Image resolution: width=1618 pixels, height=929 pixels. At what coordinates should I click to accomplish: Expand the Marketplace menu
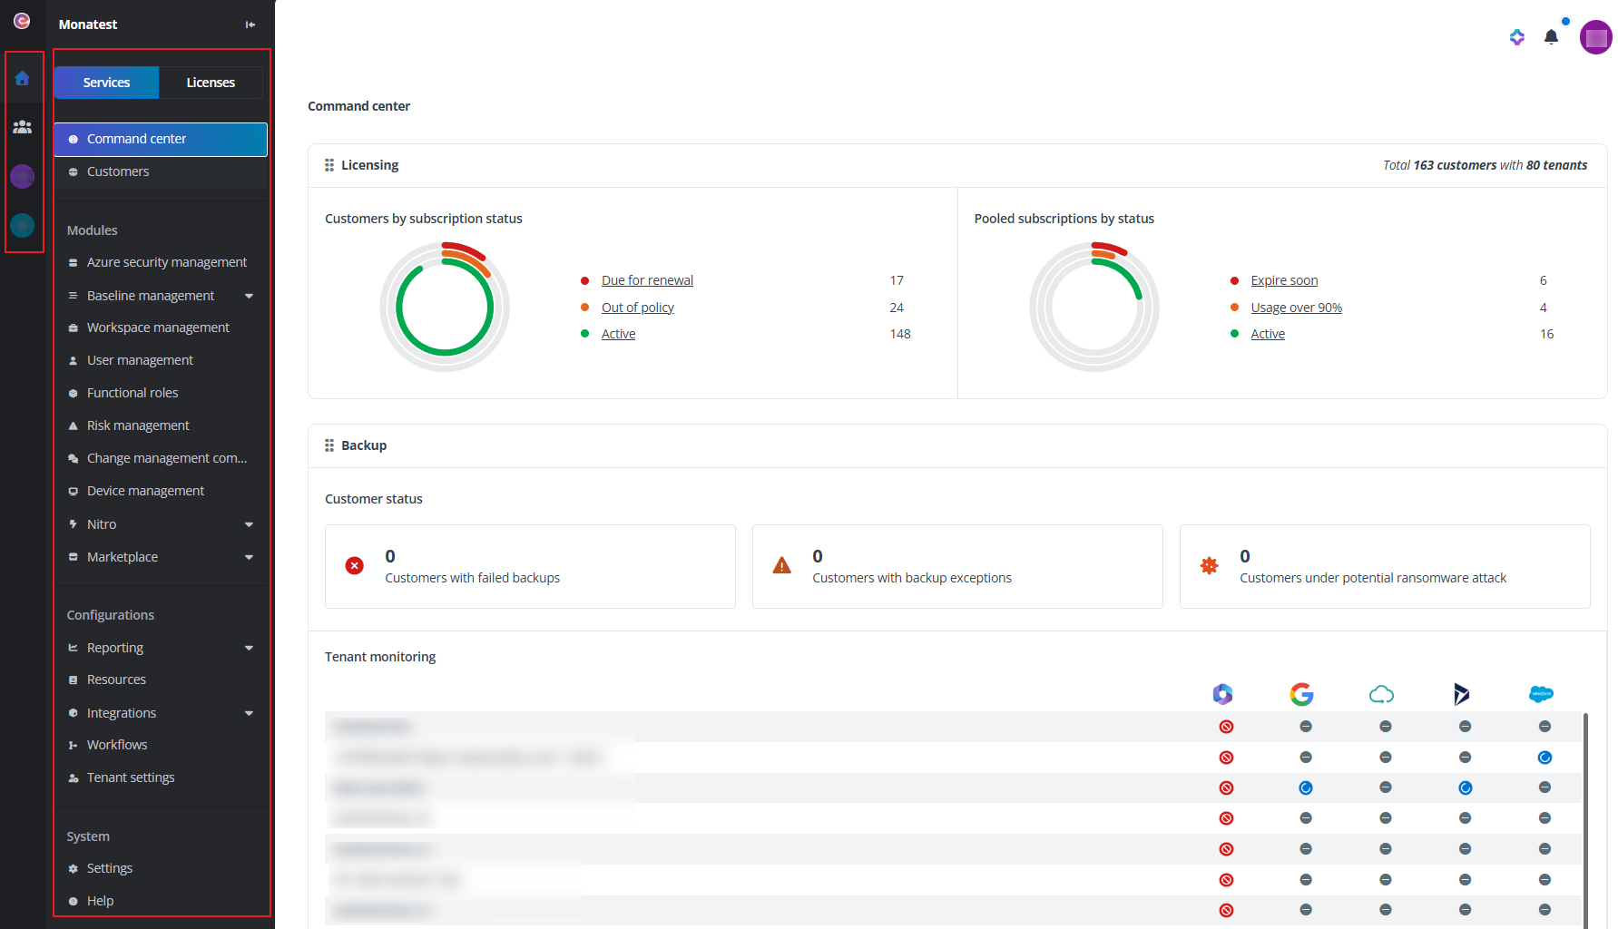point(249,557)
